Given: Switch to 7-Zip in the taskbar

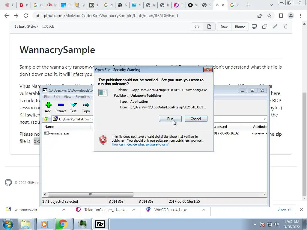Looking at the screenshot, I should click(100, 224).
